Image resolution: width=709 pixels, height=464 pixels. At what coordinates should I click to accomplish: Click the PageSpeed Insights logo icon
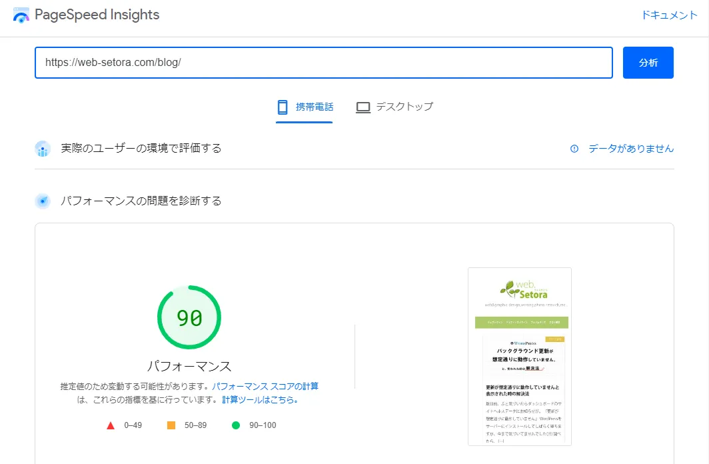[x=21, y=15]
